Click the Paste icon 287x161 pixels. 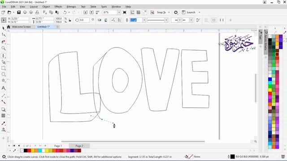pos(57,13)
